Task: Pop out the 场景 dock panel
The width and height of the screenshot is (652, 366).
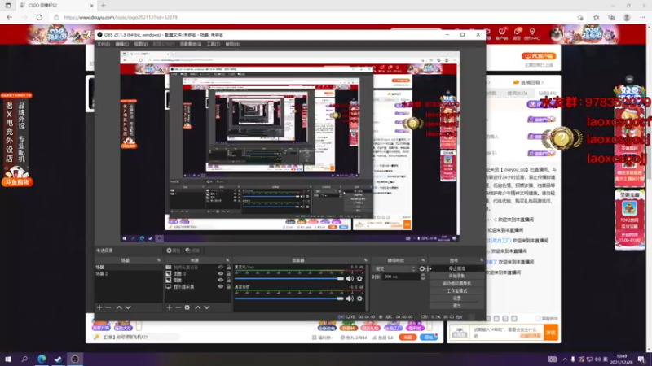Action: coord(159,260)
